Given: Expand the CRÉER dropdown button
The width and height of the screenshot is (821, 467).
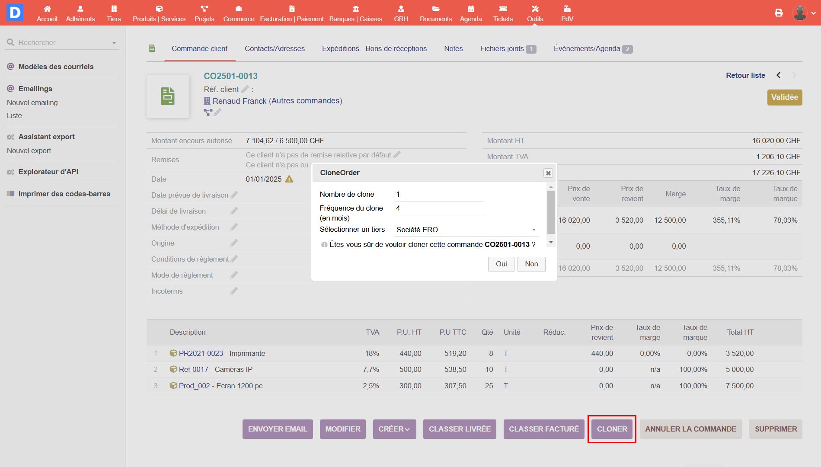Looking at the screenshot, I should [x=394, y=429].
